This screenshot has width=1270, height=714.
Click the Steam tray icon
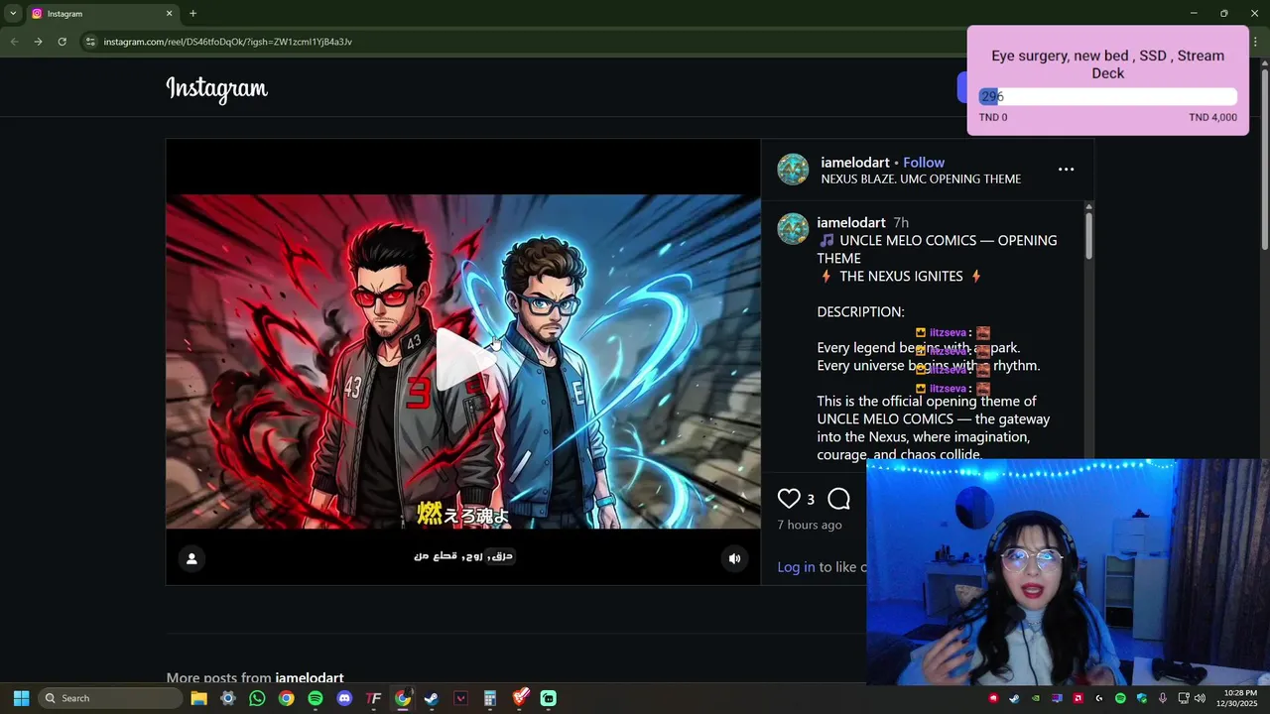coord(1014,698)
